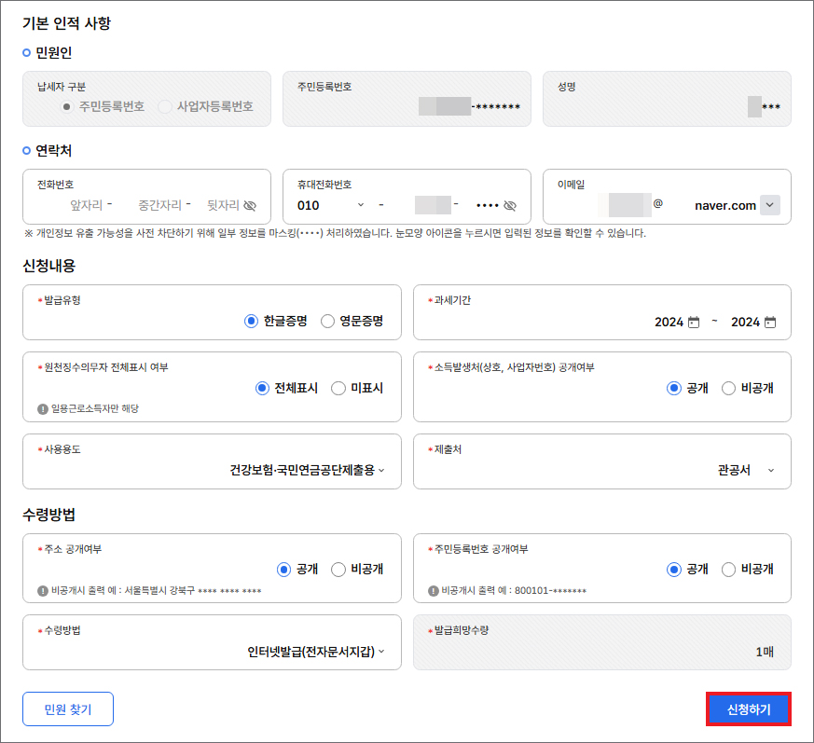Set resident number disclosure to 비공개

(729, 570)
